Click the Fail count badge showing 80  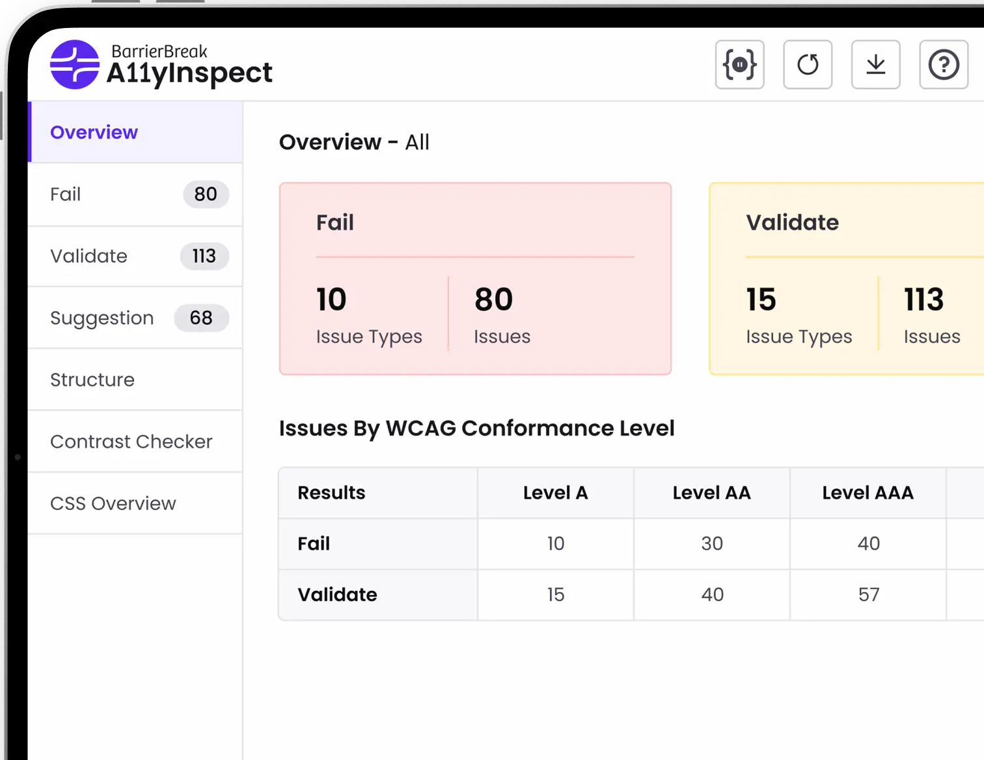pos(206,194)
